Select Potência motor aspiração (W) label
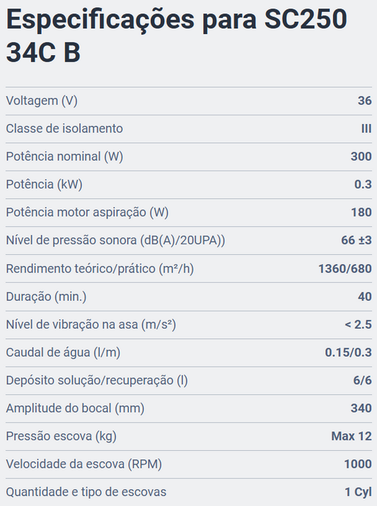This screenshot has height=506, width=377. click(87, 212)
